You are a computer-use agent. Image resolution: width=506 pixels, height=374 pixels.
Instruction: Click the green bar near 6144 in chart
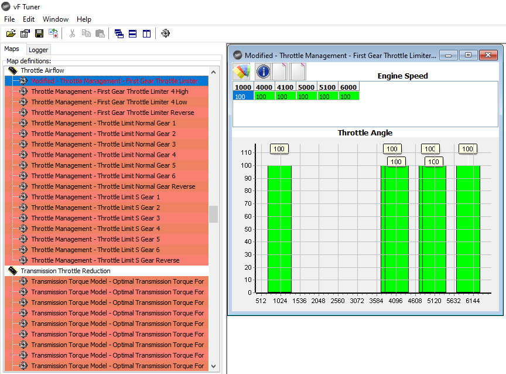click(x=468, y=229)
